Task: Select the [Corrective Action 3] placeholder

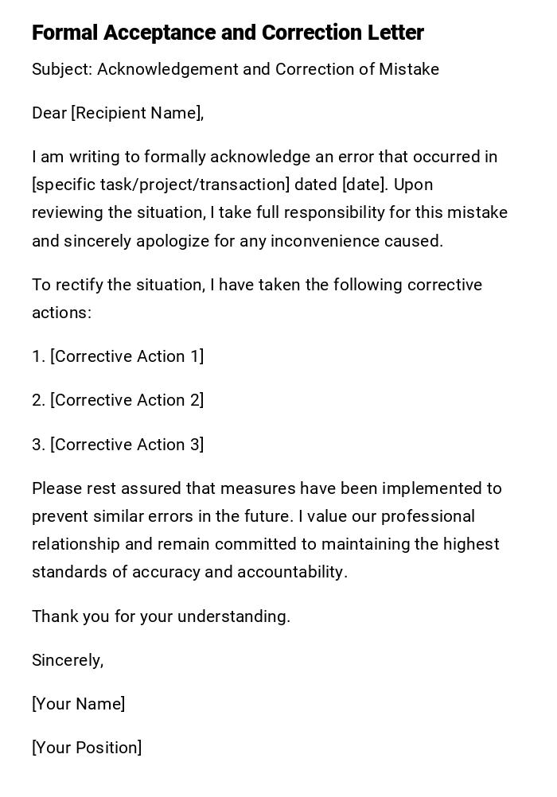Action: [x=127, y=445]
